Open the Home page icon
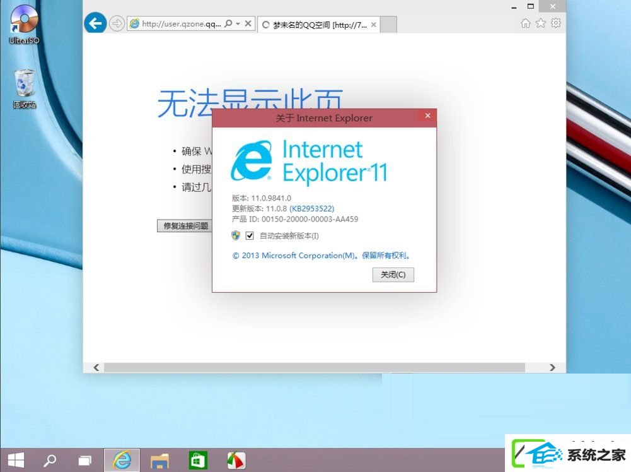The height and width of the screenshot is (472, 631). pos(526,23)
